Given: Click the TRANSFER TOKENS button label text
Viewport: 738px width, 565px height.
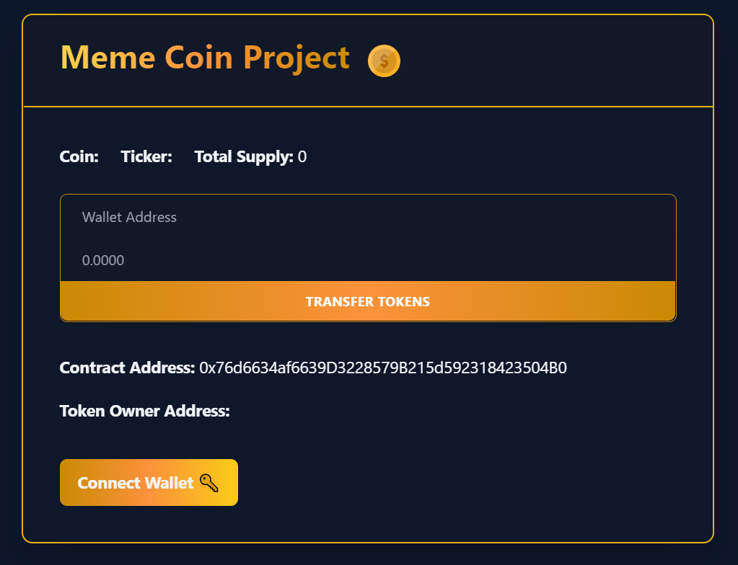Looking at the screenshot, I should coord(368,301).
